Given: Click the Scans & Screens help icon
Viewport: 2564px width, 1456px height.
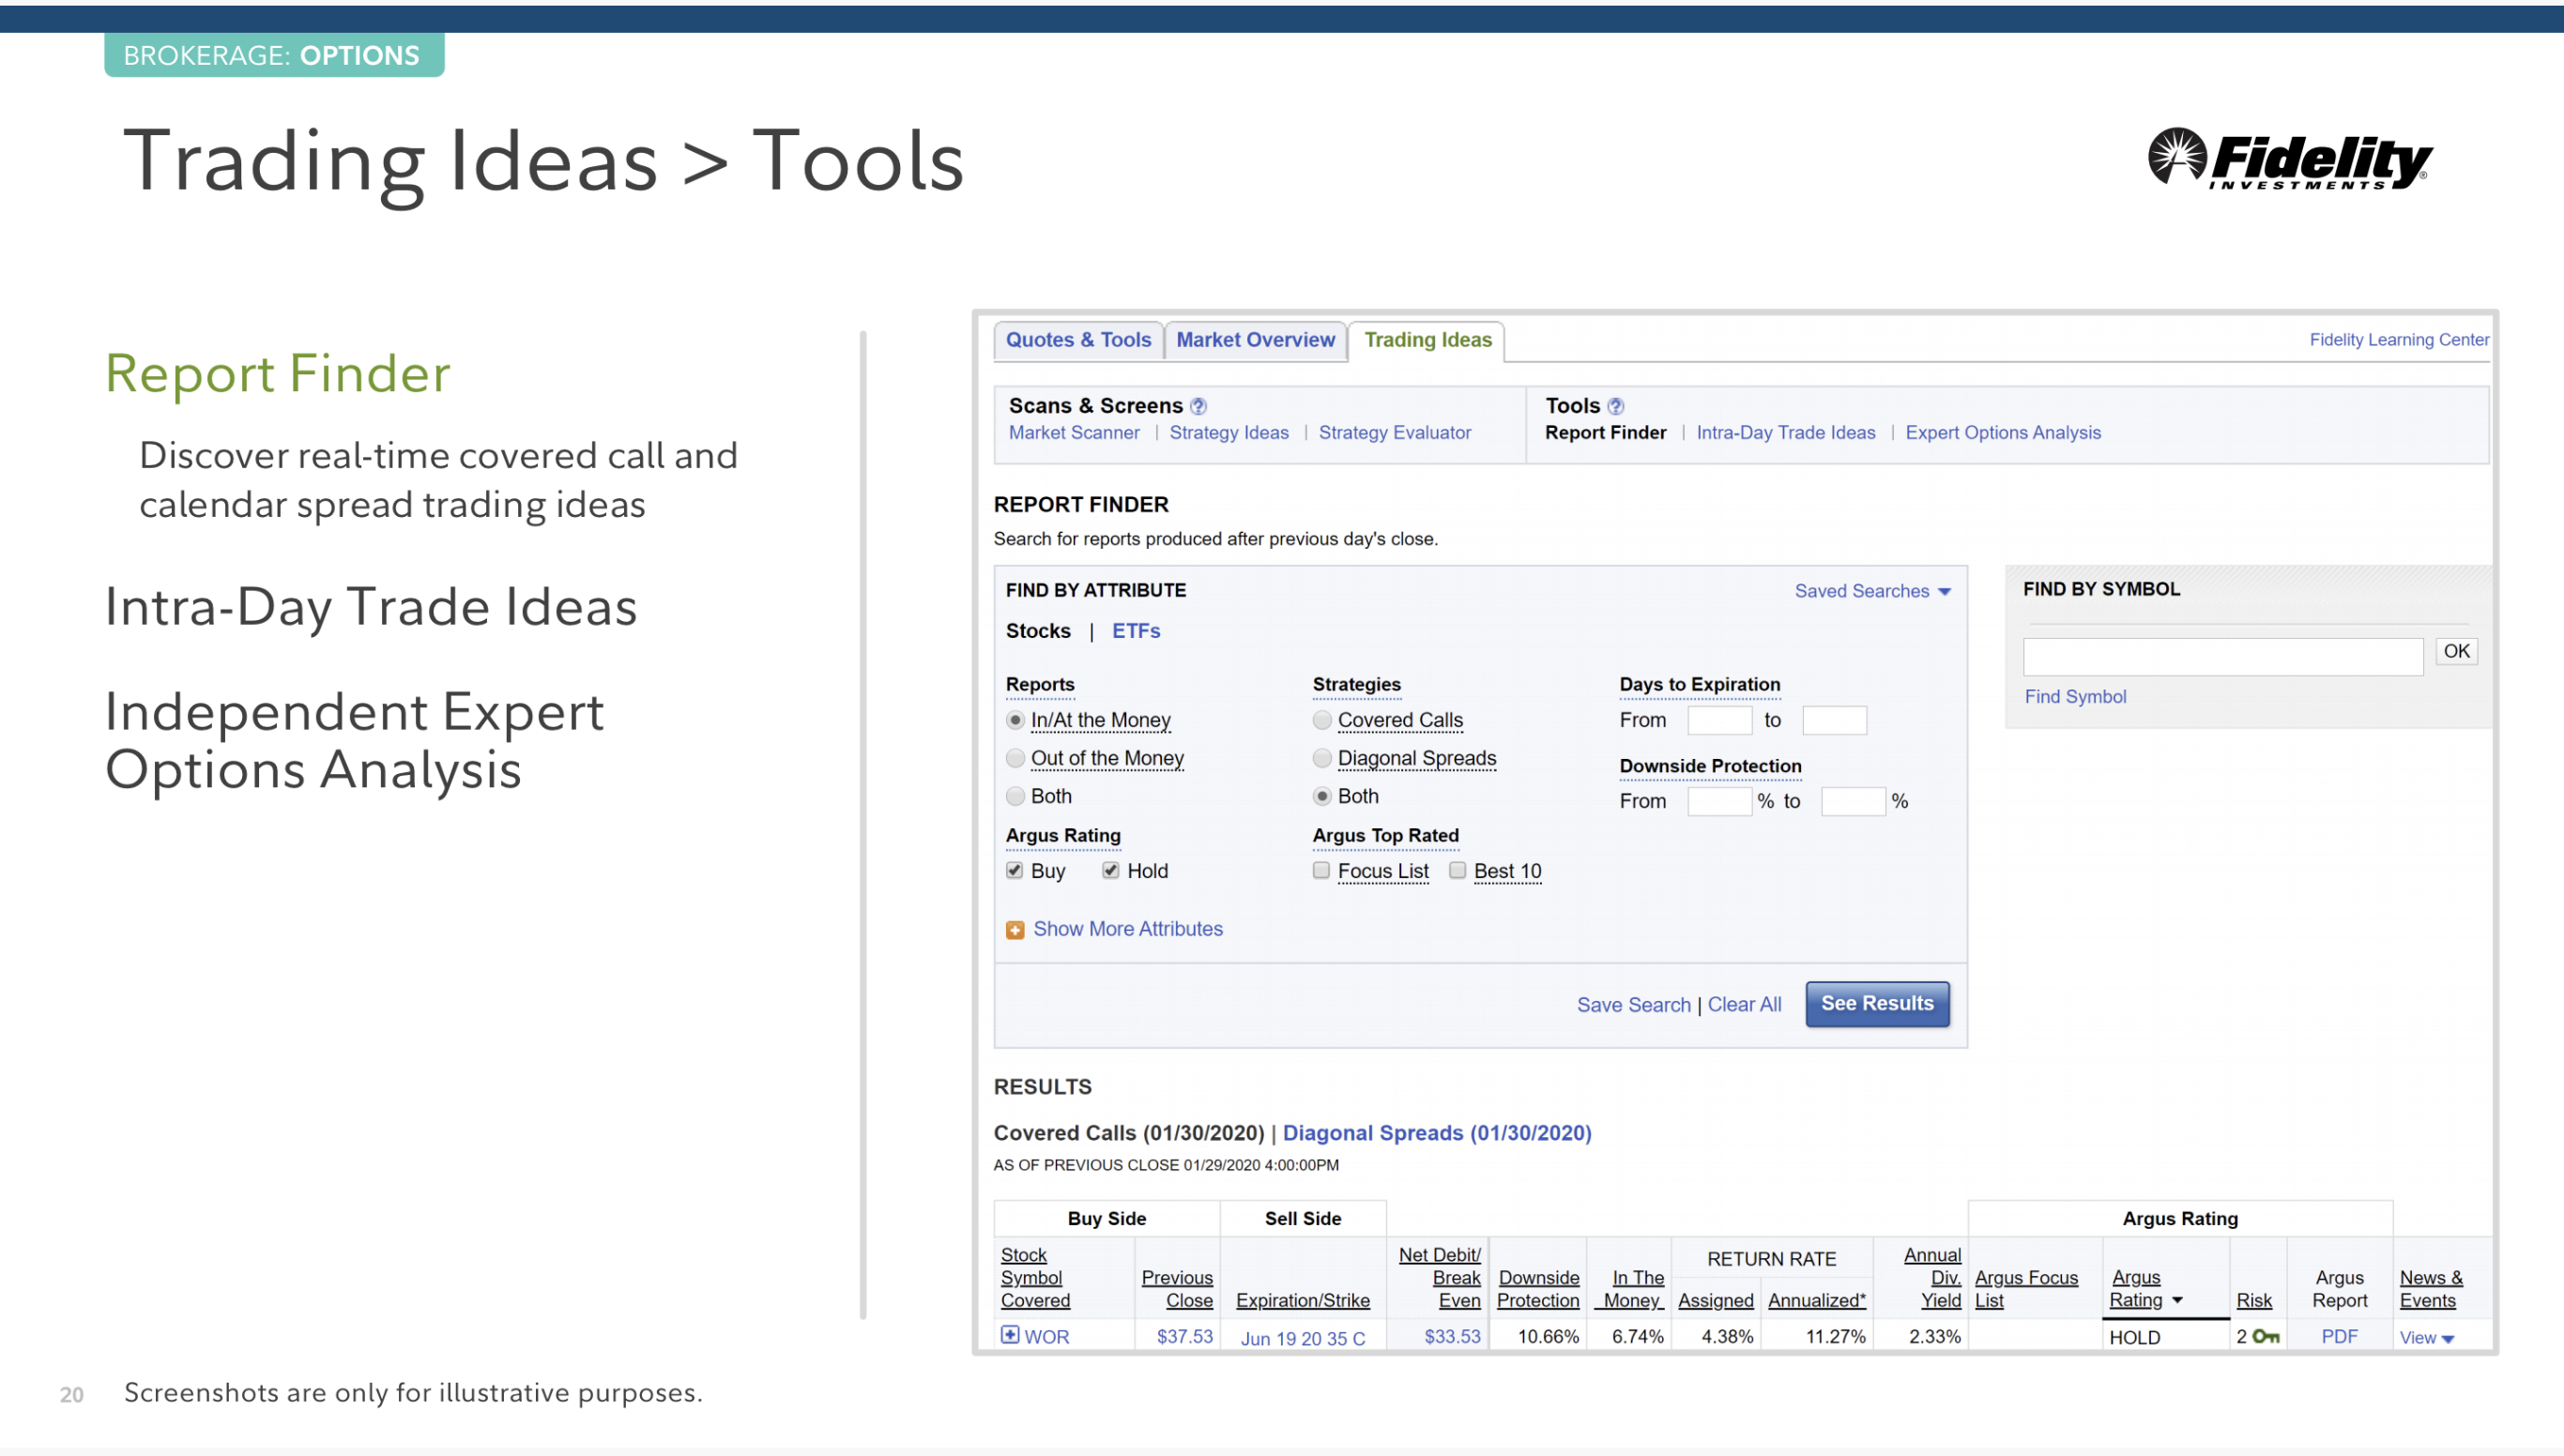Looking at the screenshot, I should (x=1198, y=406).
